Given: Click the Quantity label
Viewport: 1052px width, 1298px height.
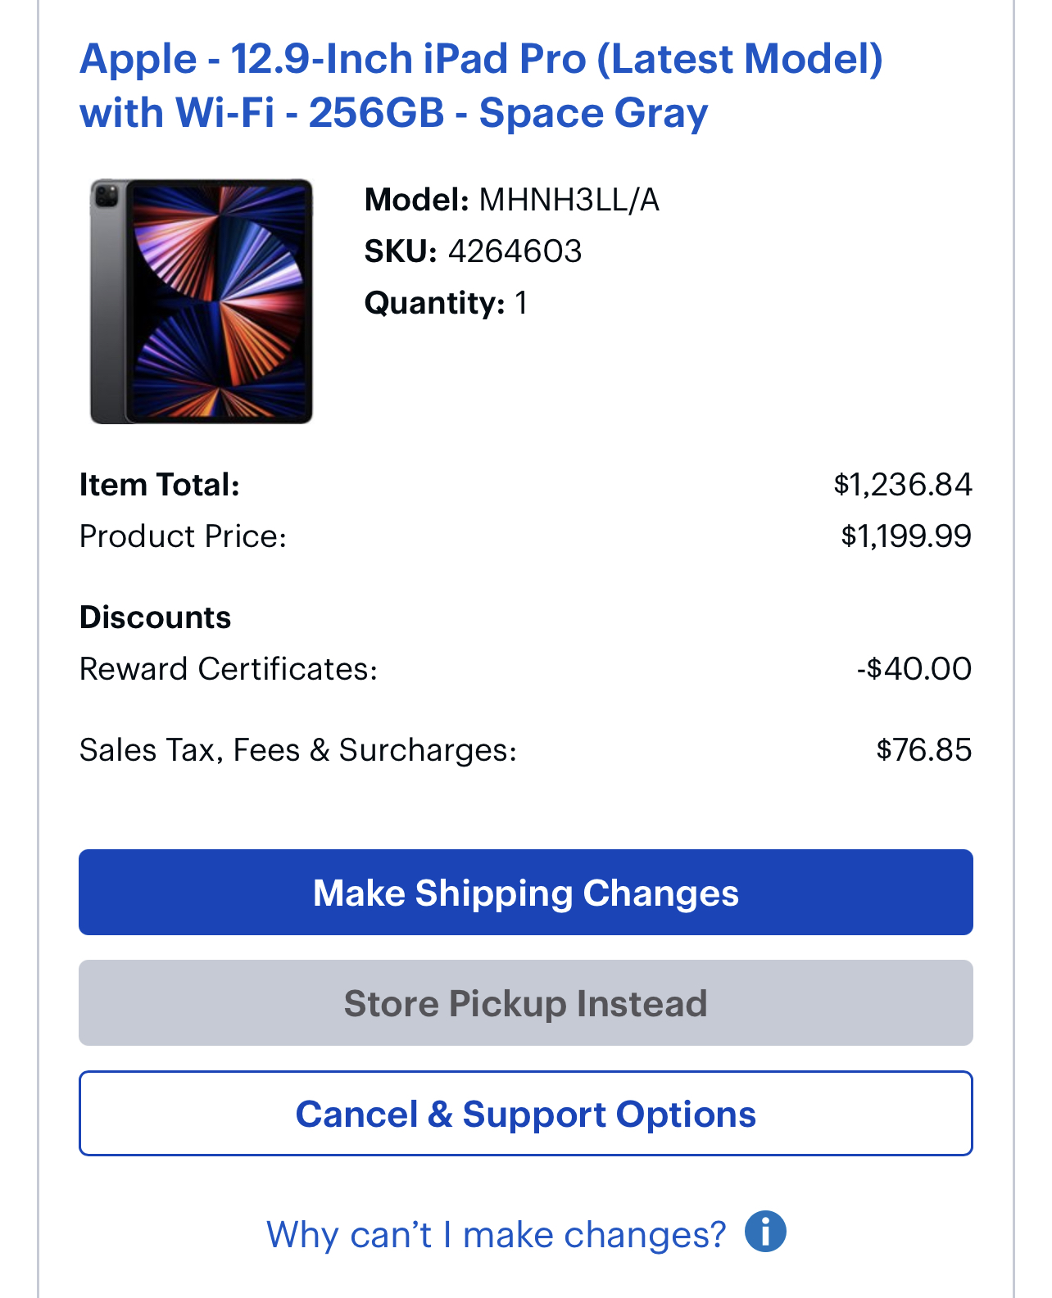Looking at the screenshot, I should tap(434, 303).
